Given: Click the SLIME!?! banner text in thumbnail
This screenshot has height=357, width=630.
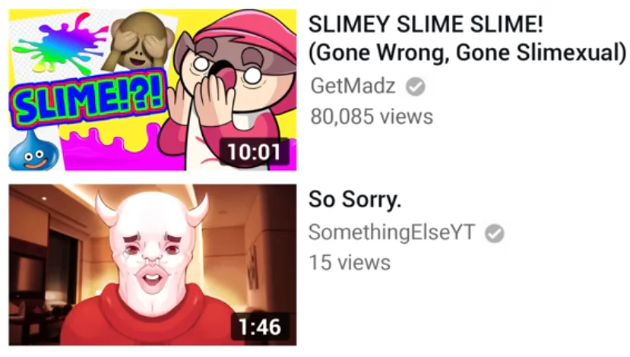Looking at the screenshot, I should [88, 99].
